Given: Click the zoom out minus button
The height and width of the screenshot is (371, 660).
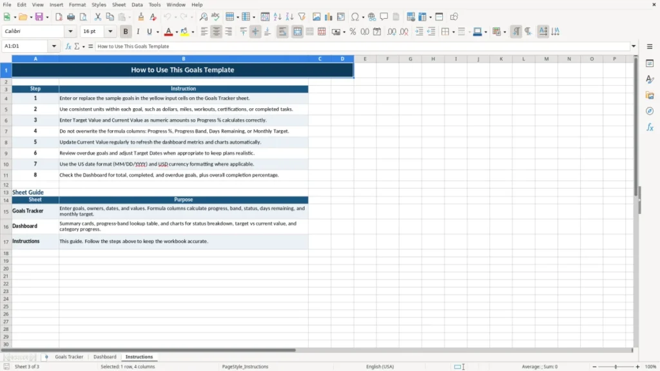Looking at the screenshot, I should coord(594,366).
